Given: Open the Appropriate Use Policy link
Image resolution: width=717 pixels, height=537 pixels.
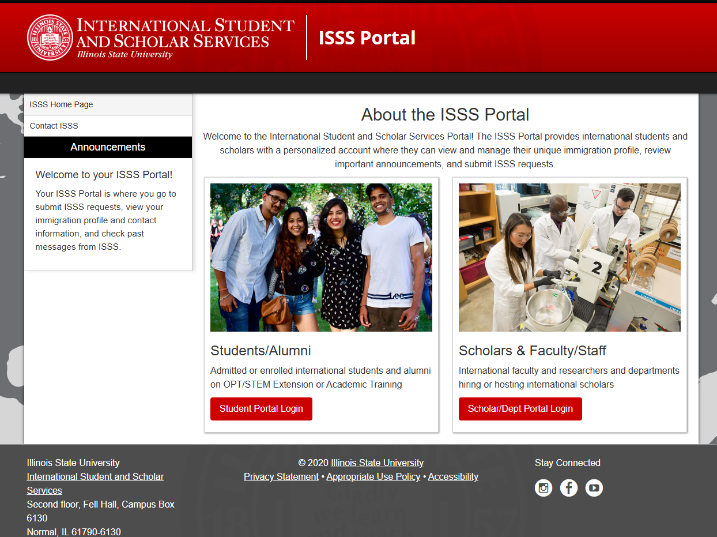Looking at the screenshot, I should point(372,476).
